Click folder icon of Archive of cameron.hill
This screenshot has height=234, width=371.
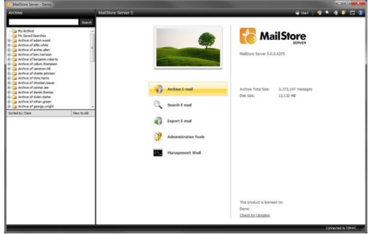pyautogui.click(x=15, y=69)
